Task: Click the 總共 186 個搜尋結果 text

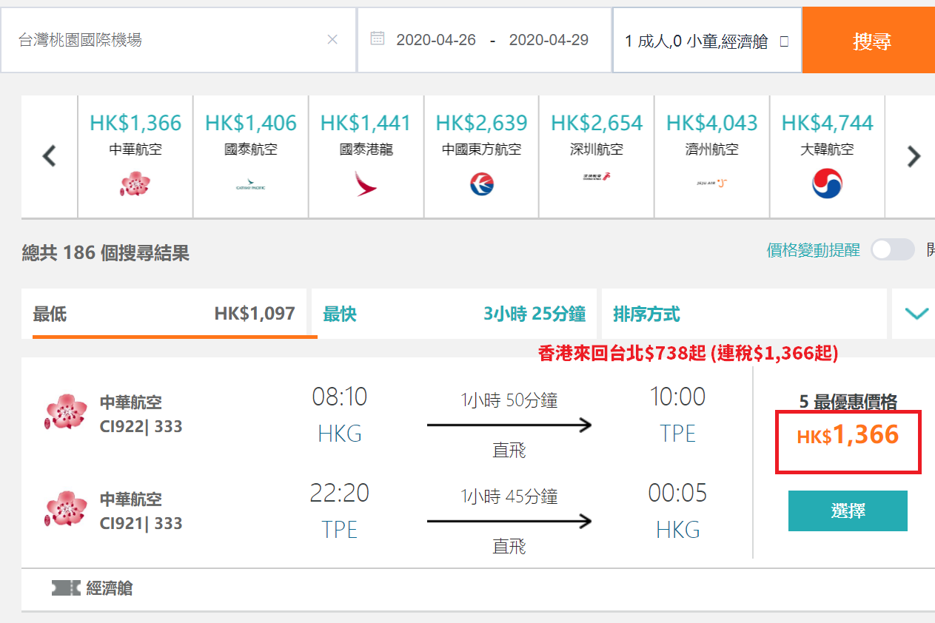Action: (x=106, y=253)
